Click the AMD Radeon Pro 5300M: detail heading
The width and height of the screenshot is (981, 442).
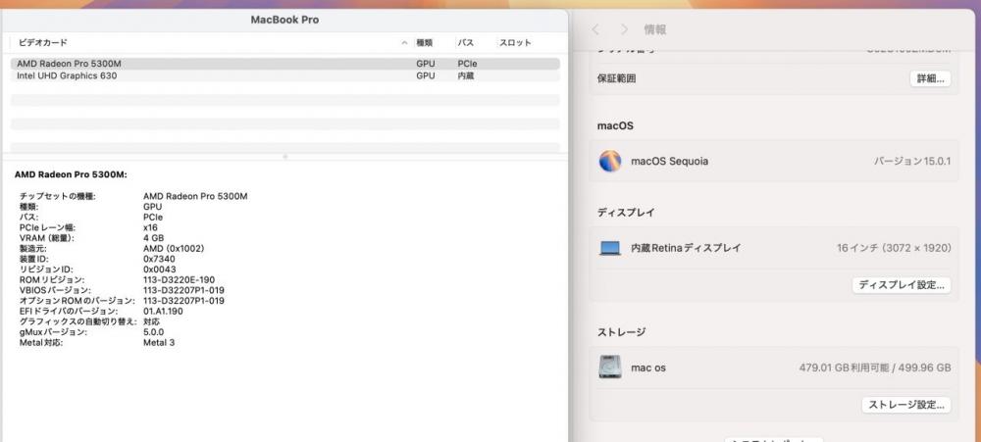pos(71,175)
